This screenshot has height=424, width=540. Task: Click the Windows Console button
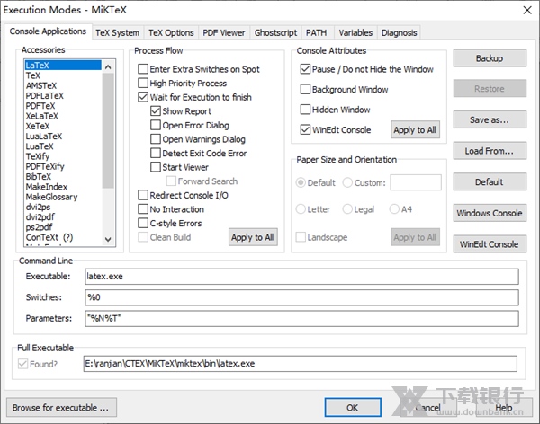(x=489, y=213)
